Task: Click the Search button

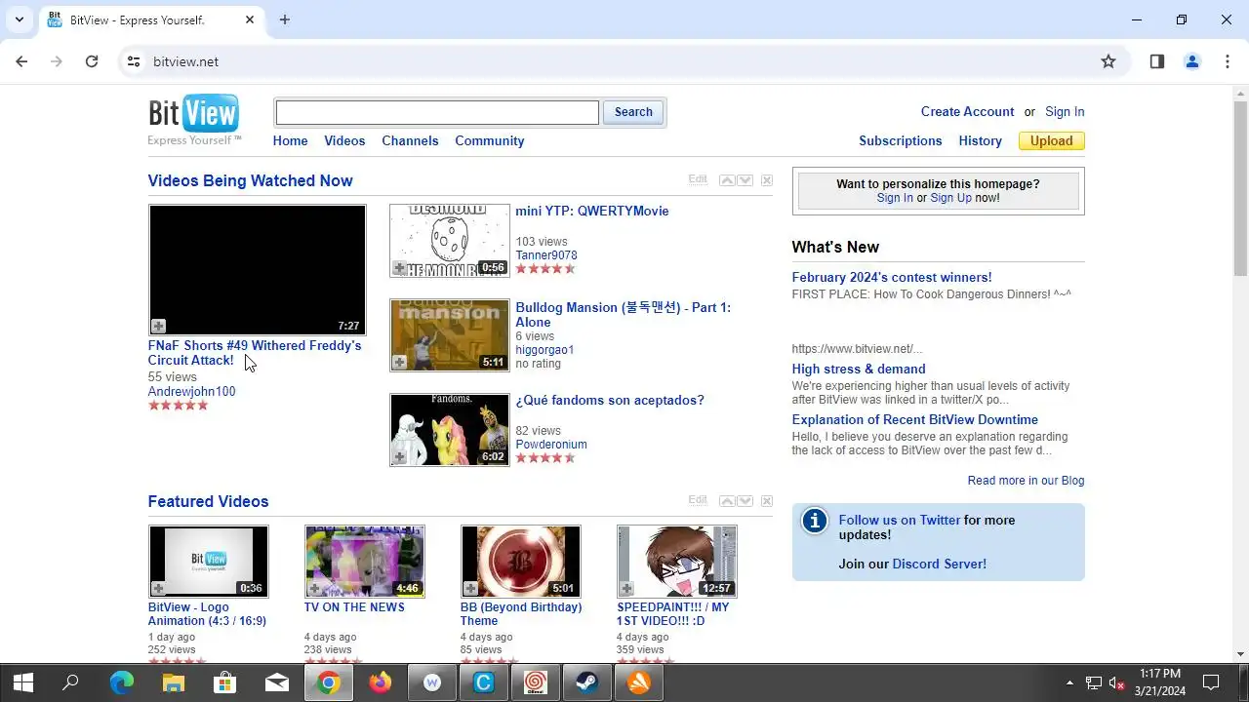Action: point(633,112)
